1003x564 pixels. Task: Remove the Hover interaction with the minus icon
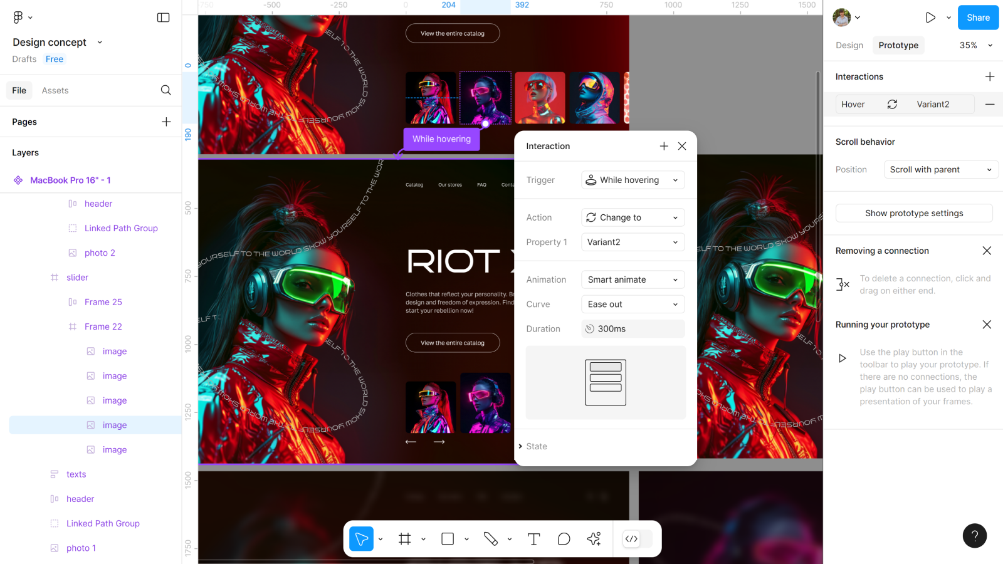click(989, 104)
